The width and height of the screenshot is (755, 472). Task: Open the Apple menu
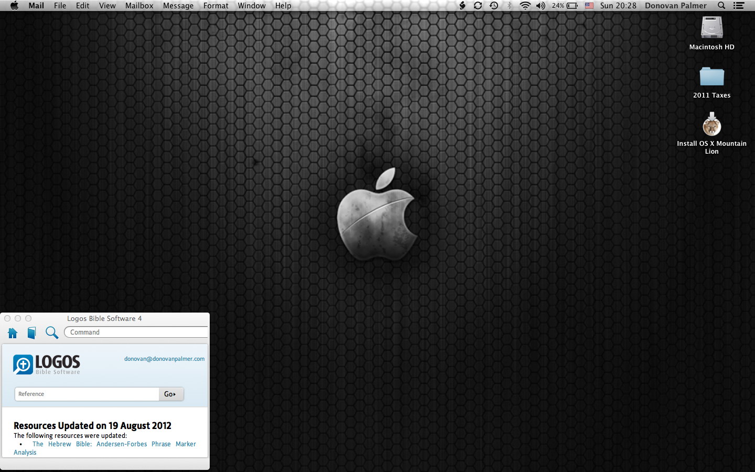tap(14, 6)
